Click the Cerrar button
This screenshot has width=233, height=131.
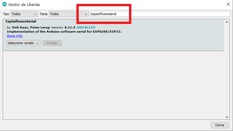[220, 125]
